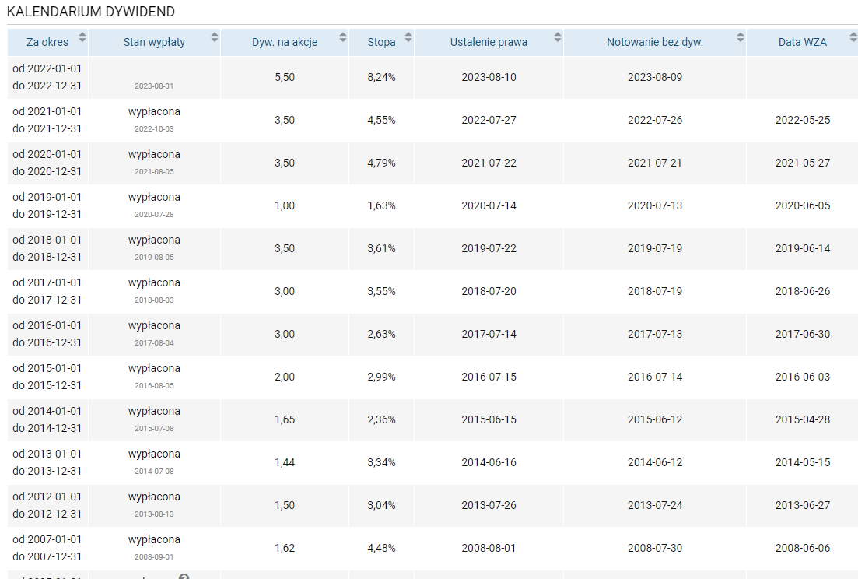Click WZA date 2016-06-03

pos(803,377)
